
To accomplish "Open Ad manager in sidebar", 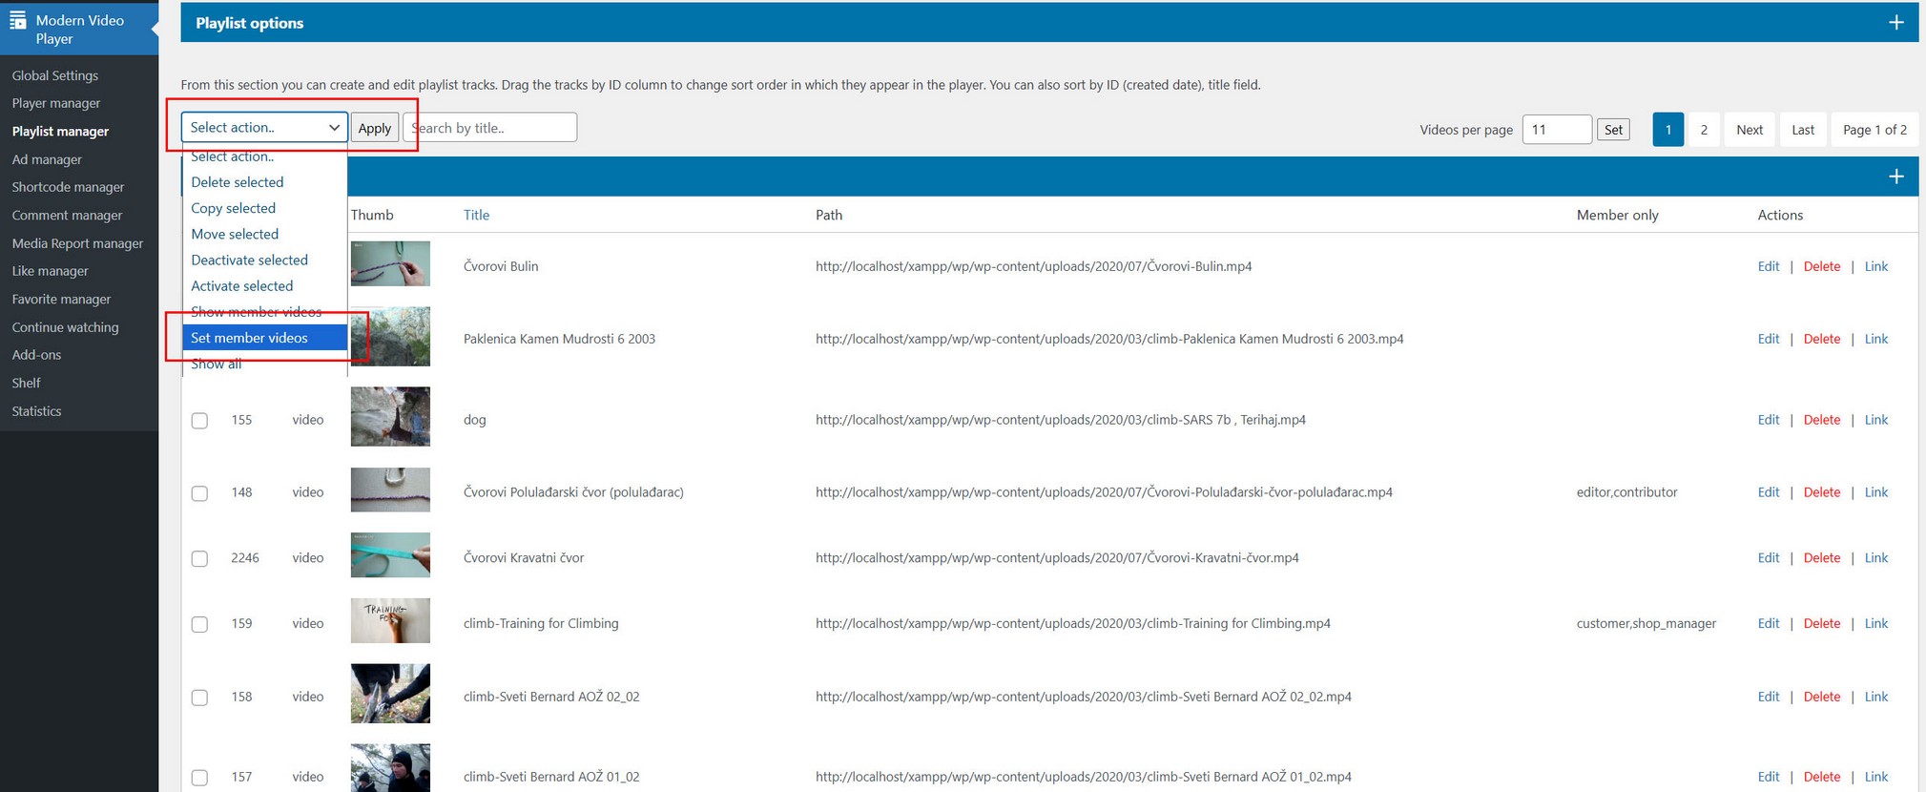I will (x=47, y=159).
